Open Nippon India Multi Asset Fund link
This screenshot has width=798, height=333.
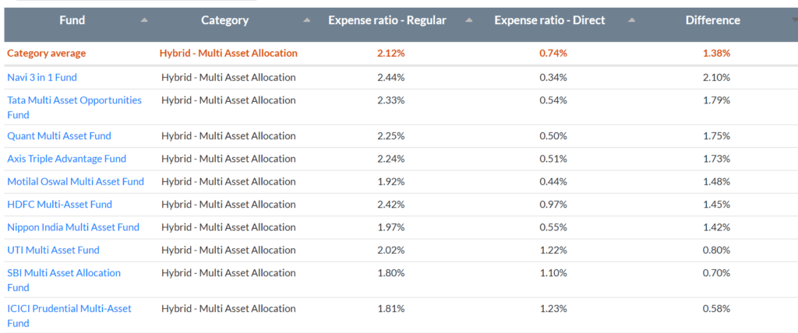tap(73, 227)
